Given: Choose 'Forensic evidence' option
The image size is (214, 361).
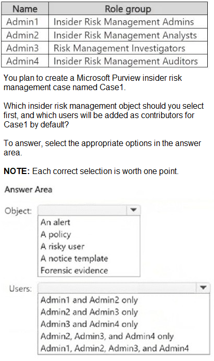Looking at the screenshot, I should 74,270.
